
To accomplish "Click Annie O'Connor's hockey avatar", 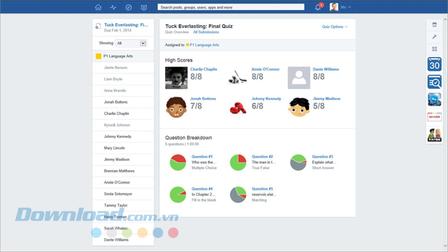I will [237, 77].
